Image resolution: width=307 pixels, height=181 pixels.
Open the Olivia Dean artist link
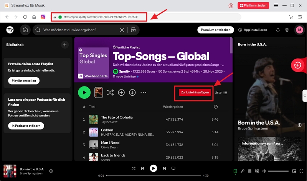109,147
